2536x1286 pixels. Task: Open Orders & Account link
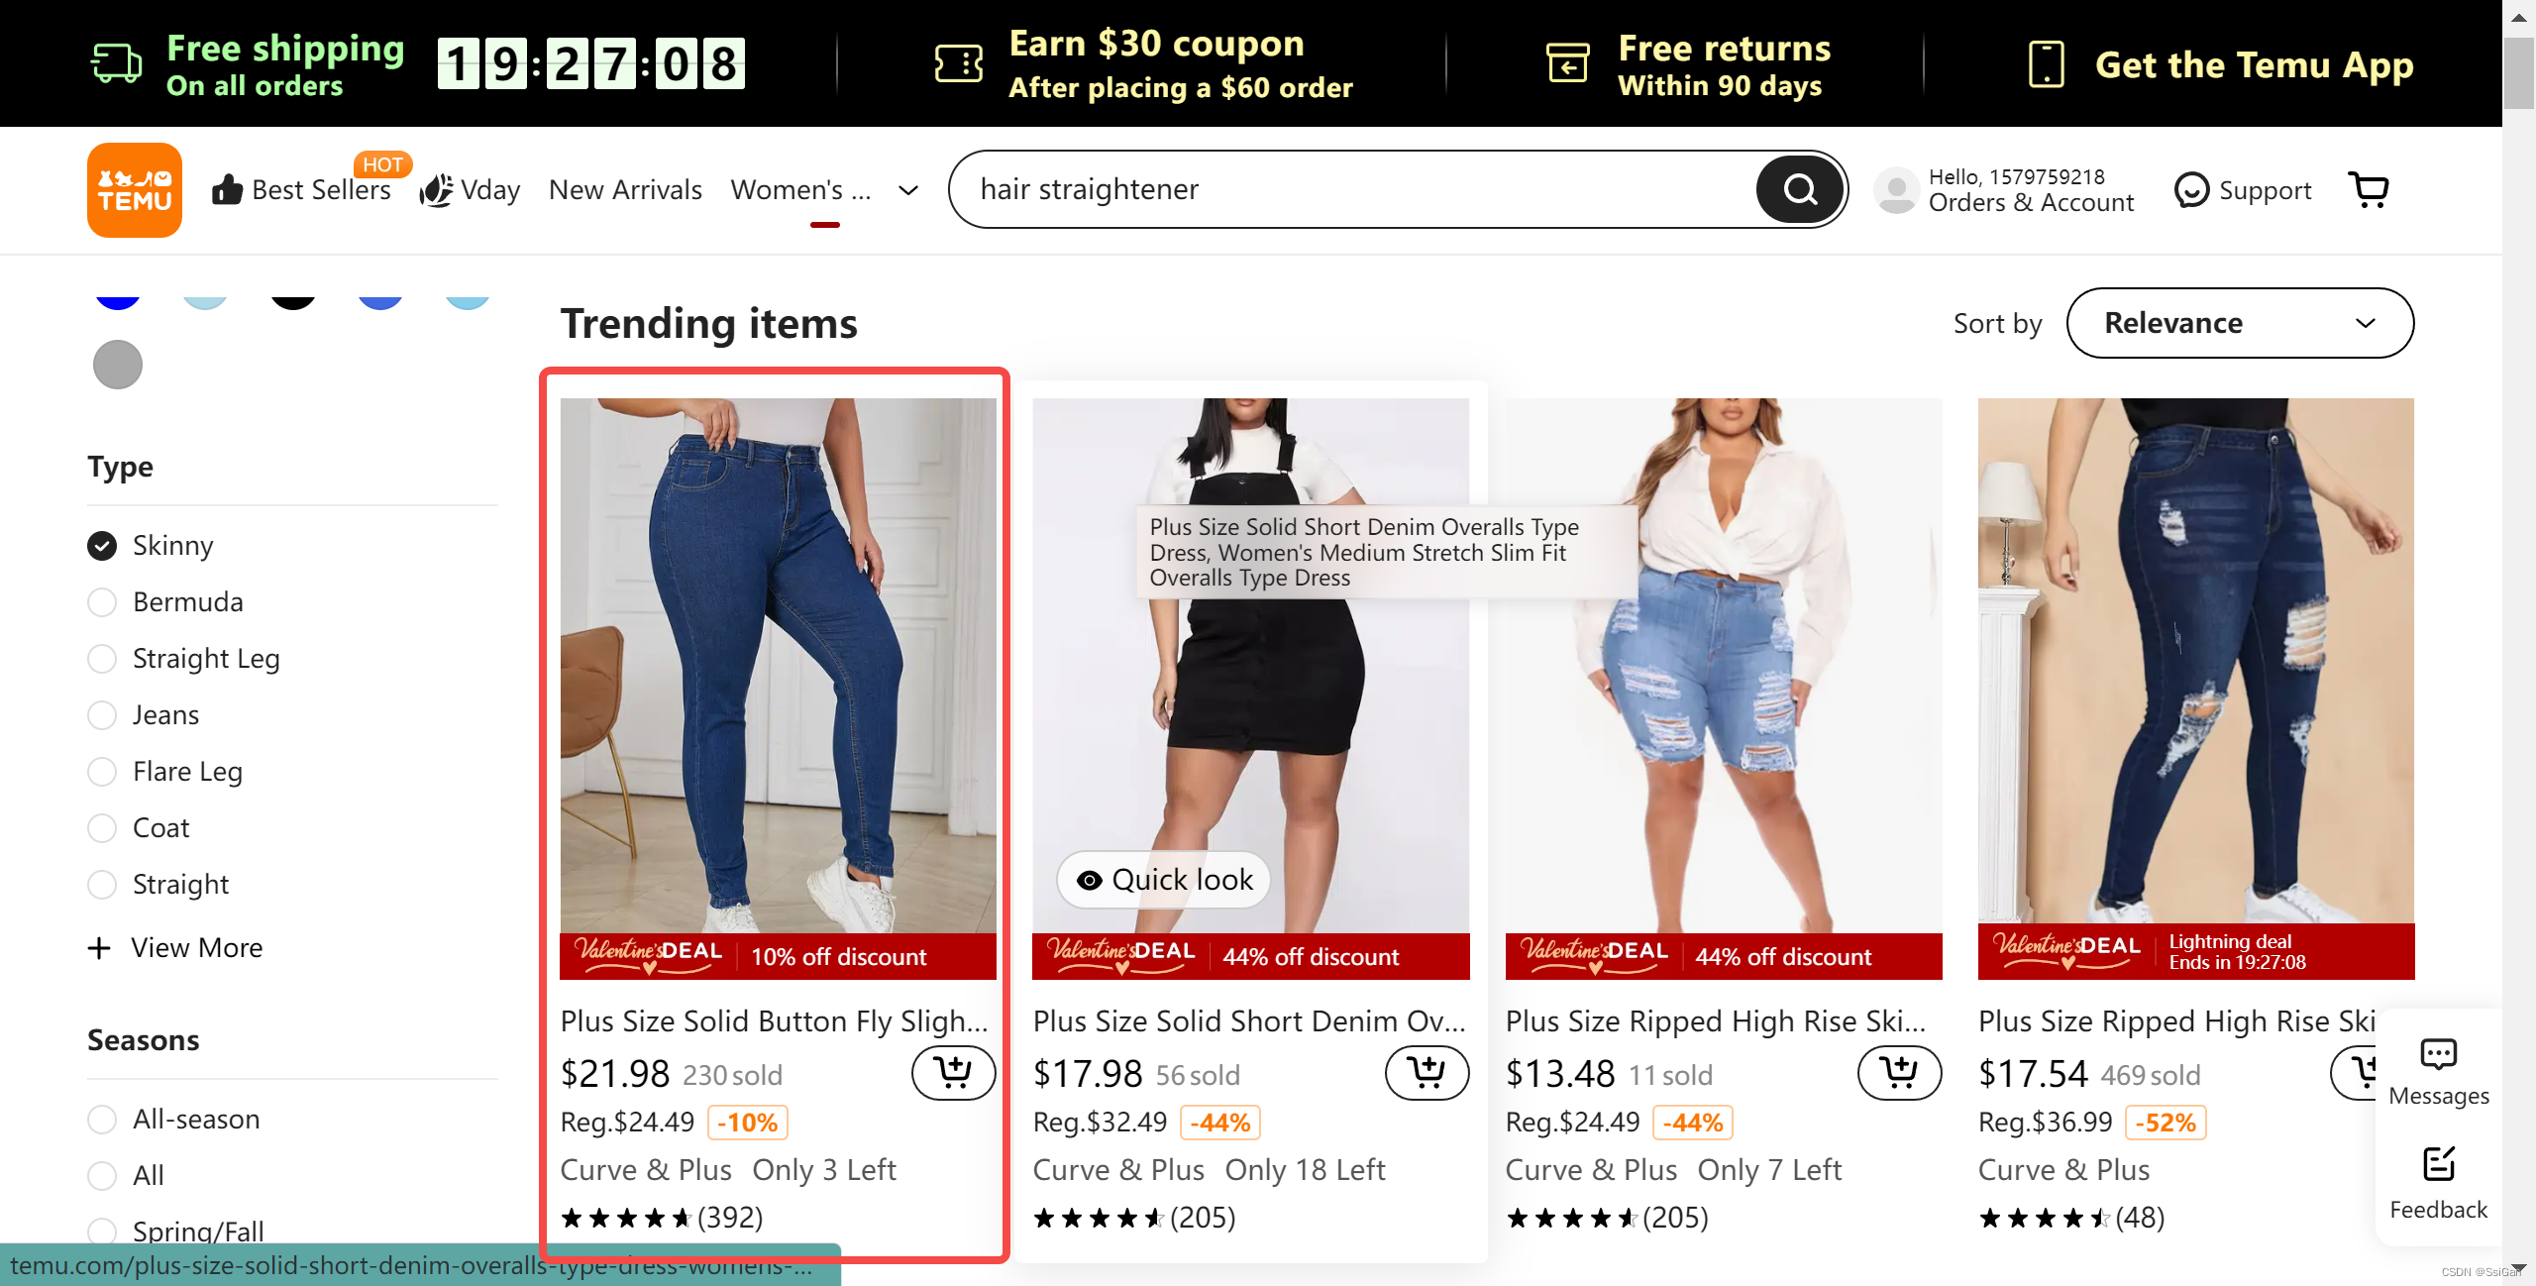[2031, 202]
